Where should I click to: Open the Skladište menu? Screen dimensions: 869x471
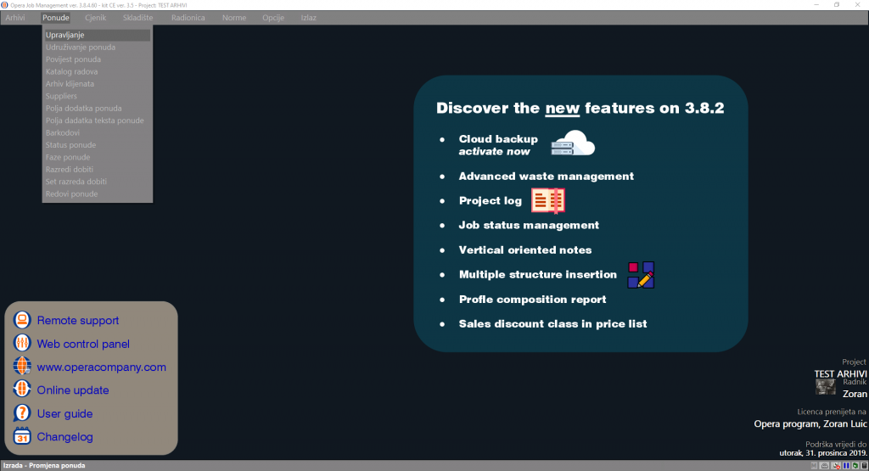click(x=138, y=17)
